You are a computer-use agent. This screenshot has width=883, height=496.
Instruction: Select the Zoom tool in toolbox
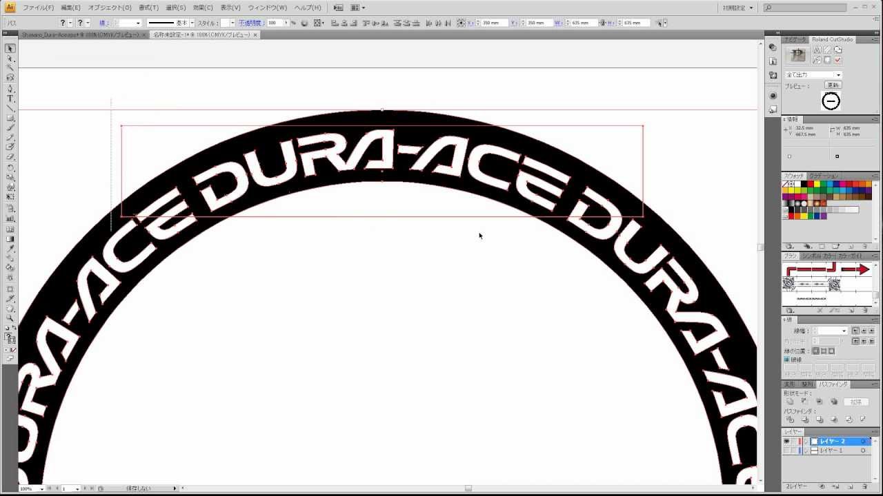10,318
